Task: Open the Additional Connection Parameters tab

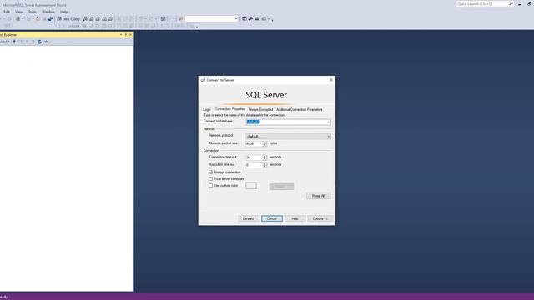Action: (299, 109)
